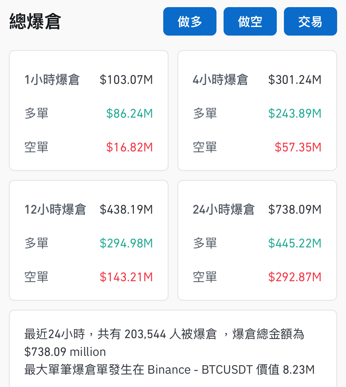Click the $438.19M twelve-hour total
The height and width of the screenshot is (387, 346).
[126, 210]
